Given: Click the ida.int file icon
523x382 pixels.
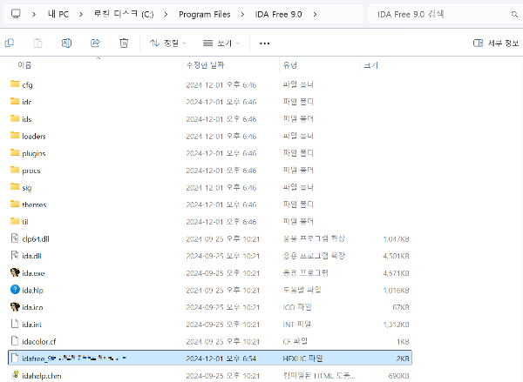Looking at the screenshot, I should pos(15,324).
